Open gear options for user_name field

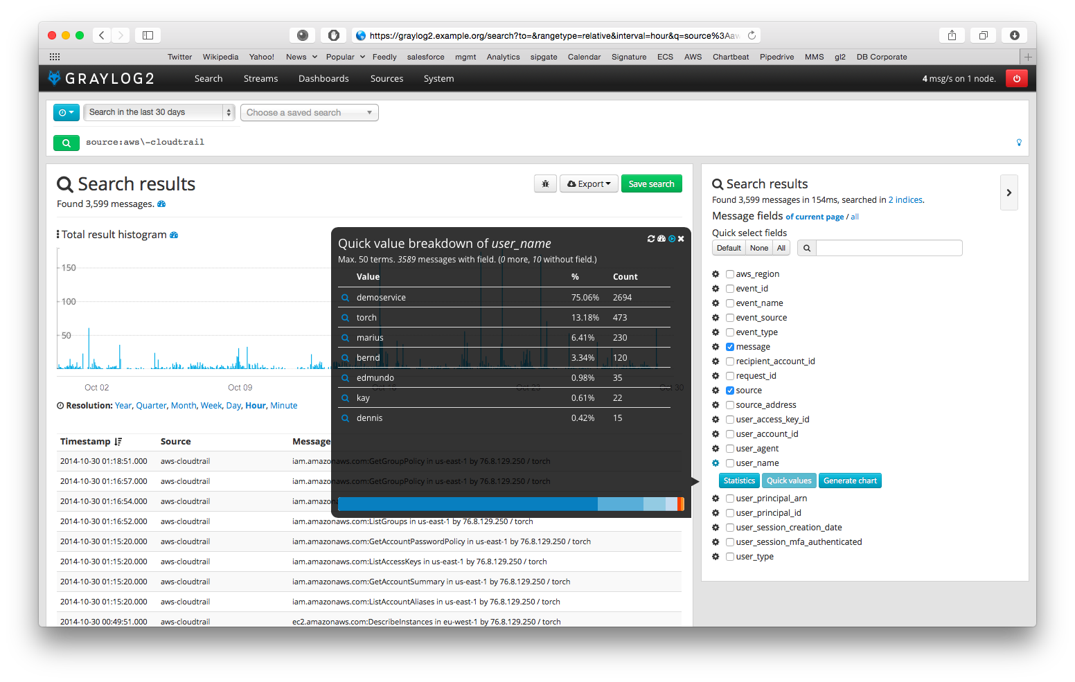coord(716,463)
